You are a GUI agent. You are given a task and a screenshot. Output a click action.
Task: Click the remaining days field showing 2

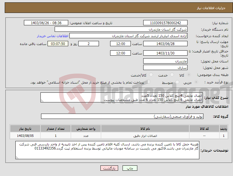pyautogui.click(x=89, y=44)
